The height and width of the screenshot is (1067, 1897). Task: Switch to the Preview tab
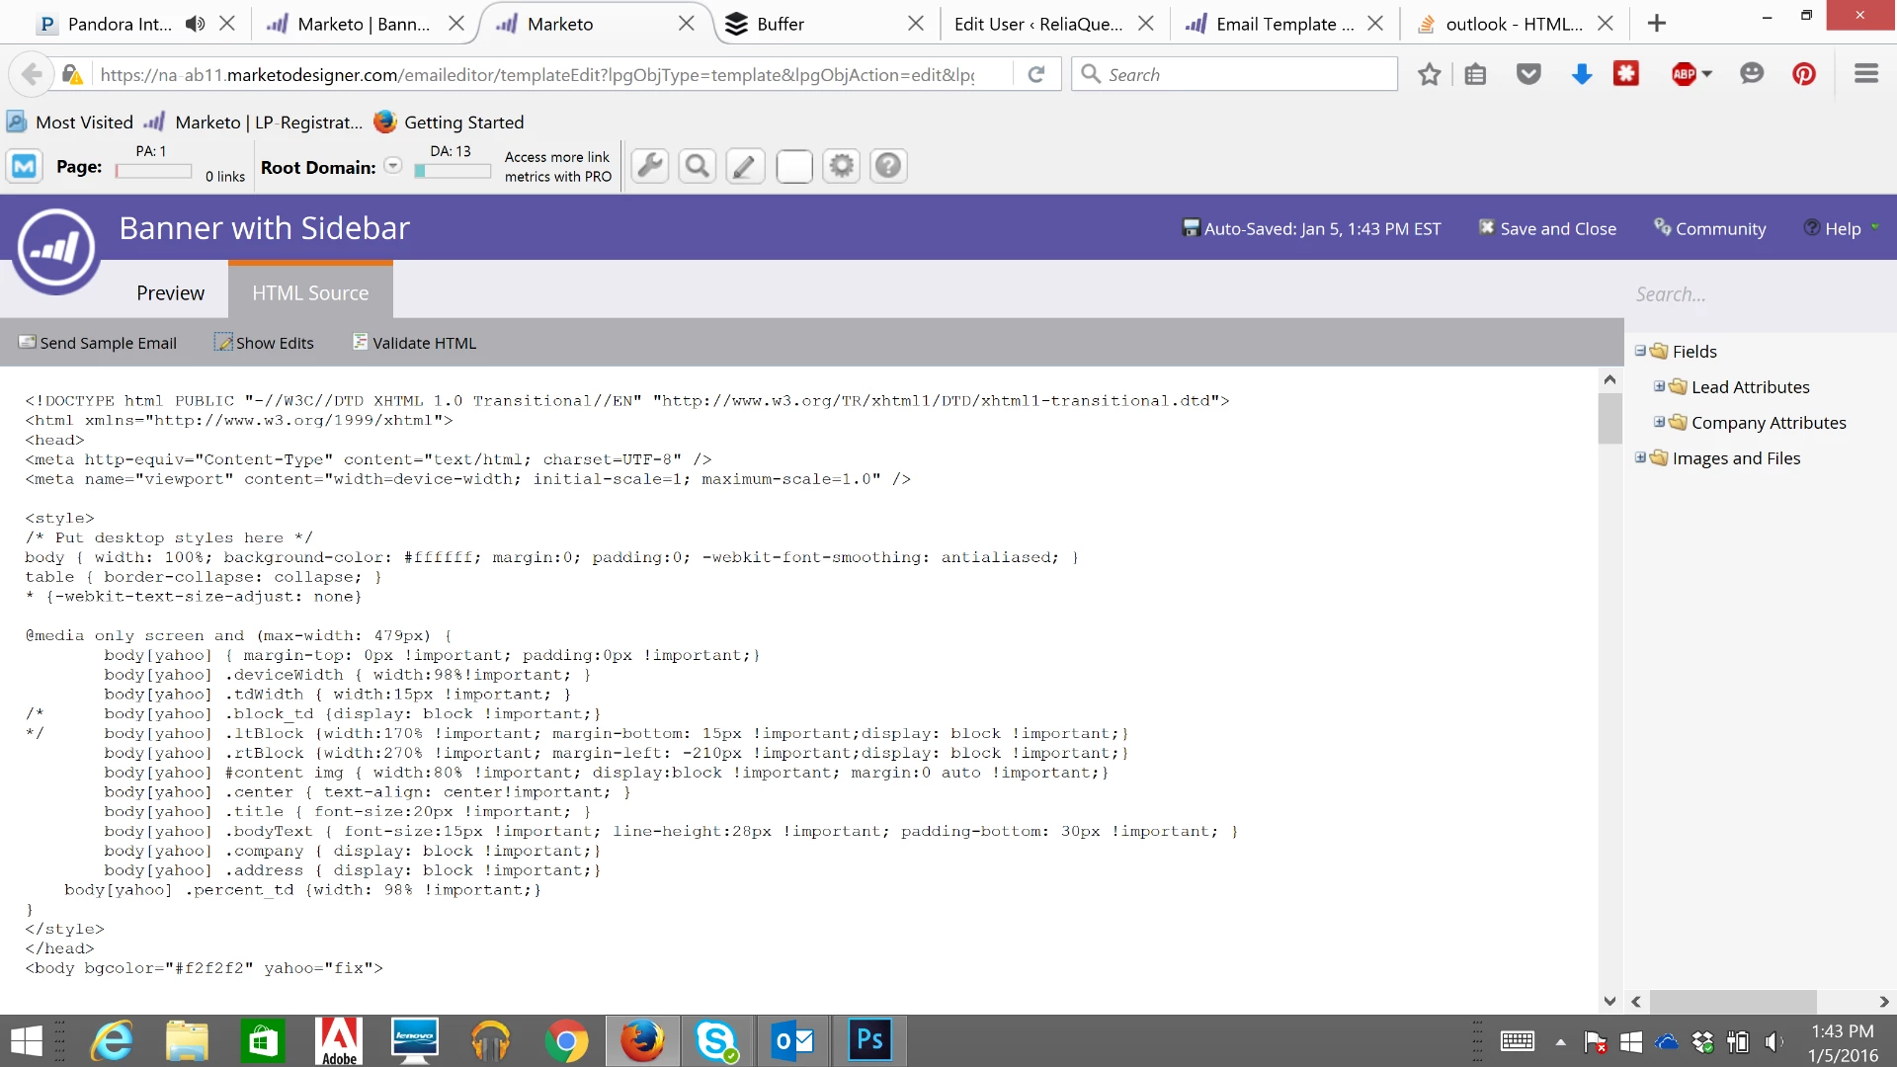pos(170,293)
